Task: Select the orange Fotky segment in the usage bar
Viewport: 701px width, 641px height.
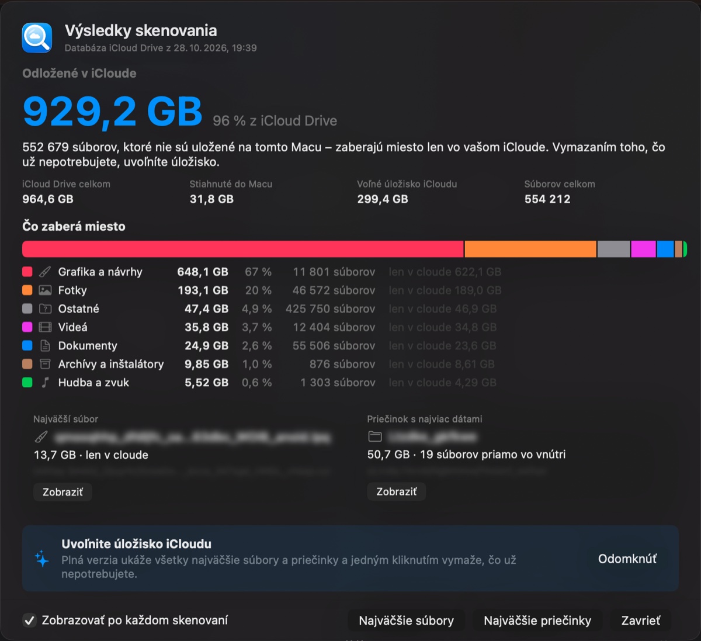Action: coord(530,250)
